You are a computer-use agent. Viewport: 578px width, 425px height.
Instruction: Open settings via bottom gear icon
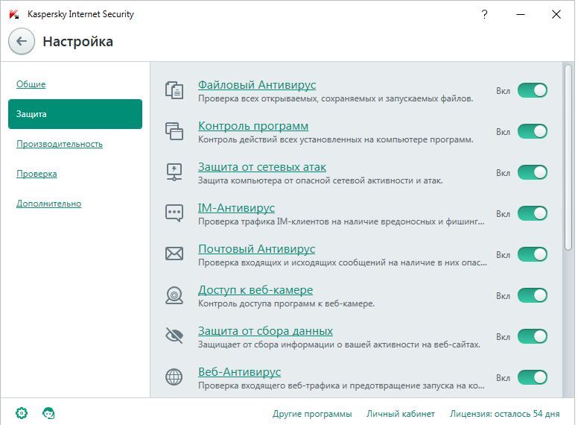coord(22,413)
